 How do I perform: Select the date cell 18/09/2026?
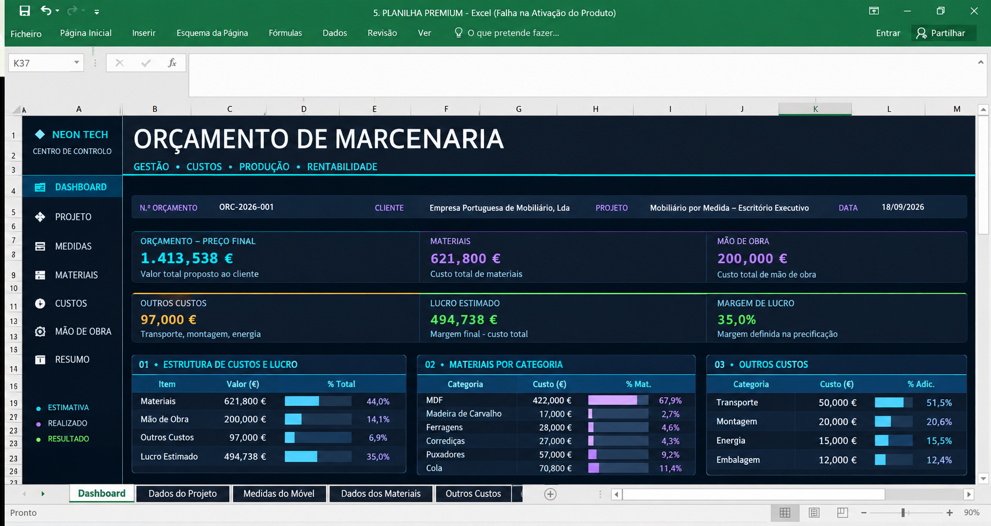click(x=903, y=207)
